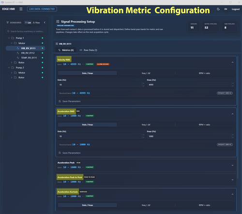This screenshot has width=242, height=214.
Task: Click the Motor folder icon under Pump 2
Action: [x=15, y=73]
